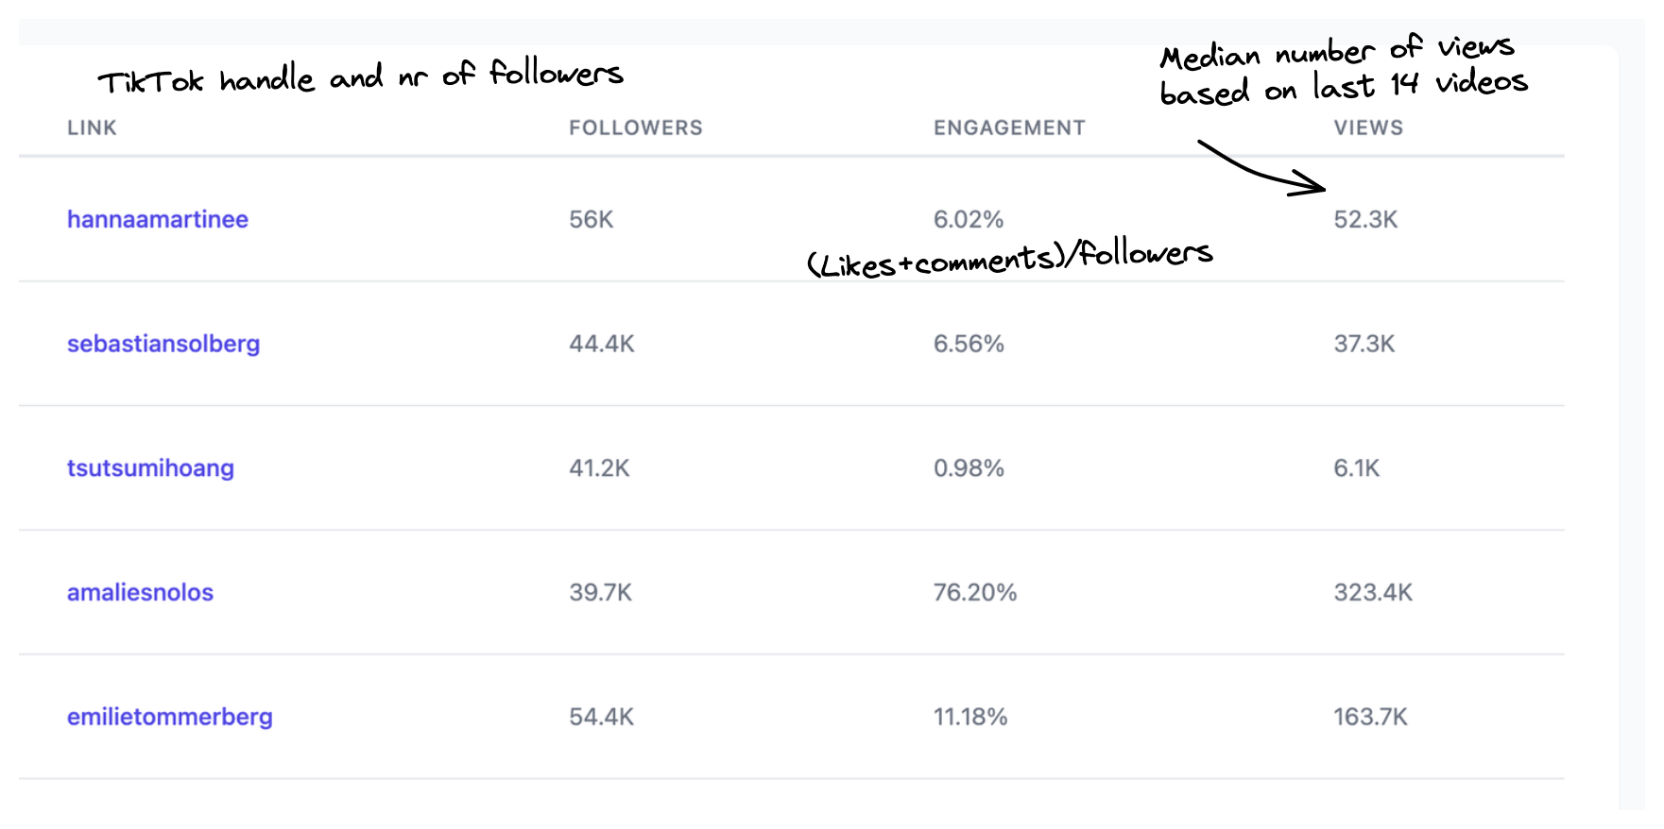Image resolution: width=1664 pixels, height=829 pixels.
Task: Select the 56K followers cell
Action: coord(592,219)
